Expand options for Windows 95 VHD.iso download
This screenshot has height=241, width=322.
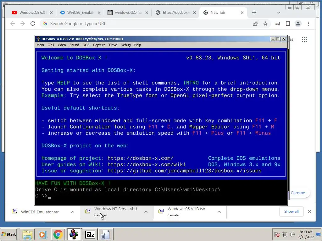point(219,212)
